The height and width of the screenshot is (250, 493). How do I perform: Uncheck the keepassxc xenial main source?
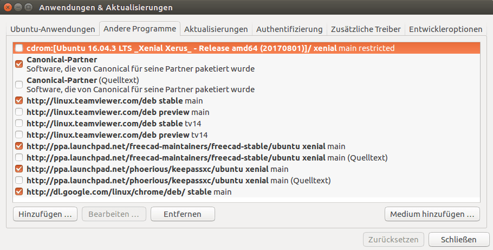(19, 169)
